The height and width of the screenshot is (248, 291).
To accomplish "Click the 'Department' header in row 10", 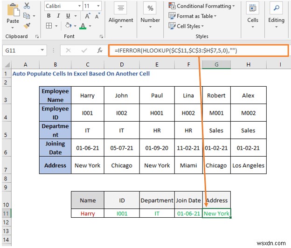I will 157,200.
